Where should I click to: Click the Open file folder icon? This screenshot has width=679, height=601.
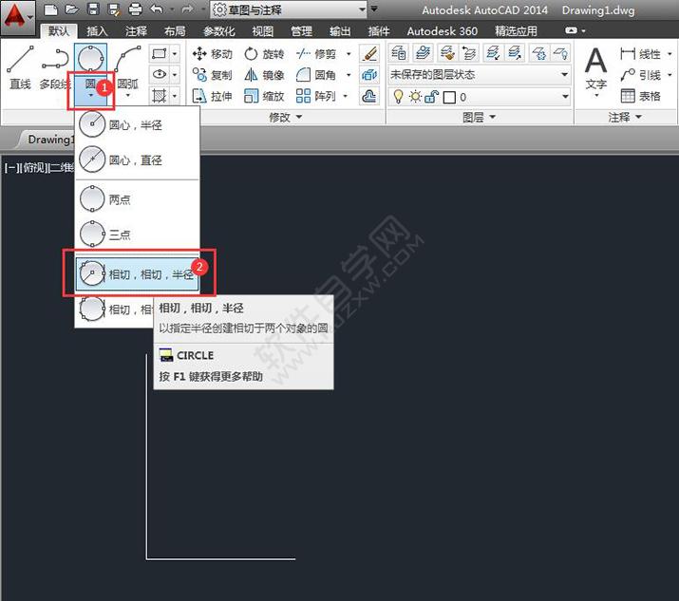click(x=71, y=9)
